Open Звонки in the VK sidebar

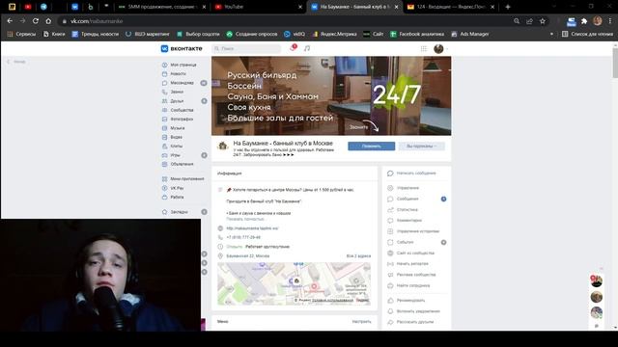[x=173, y=92]
